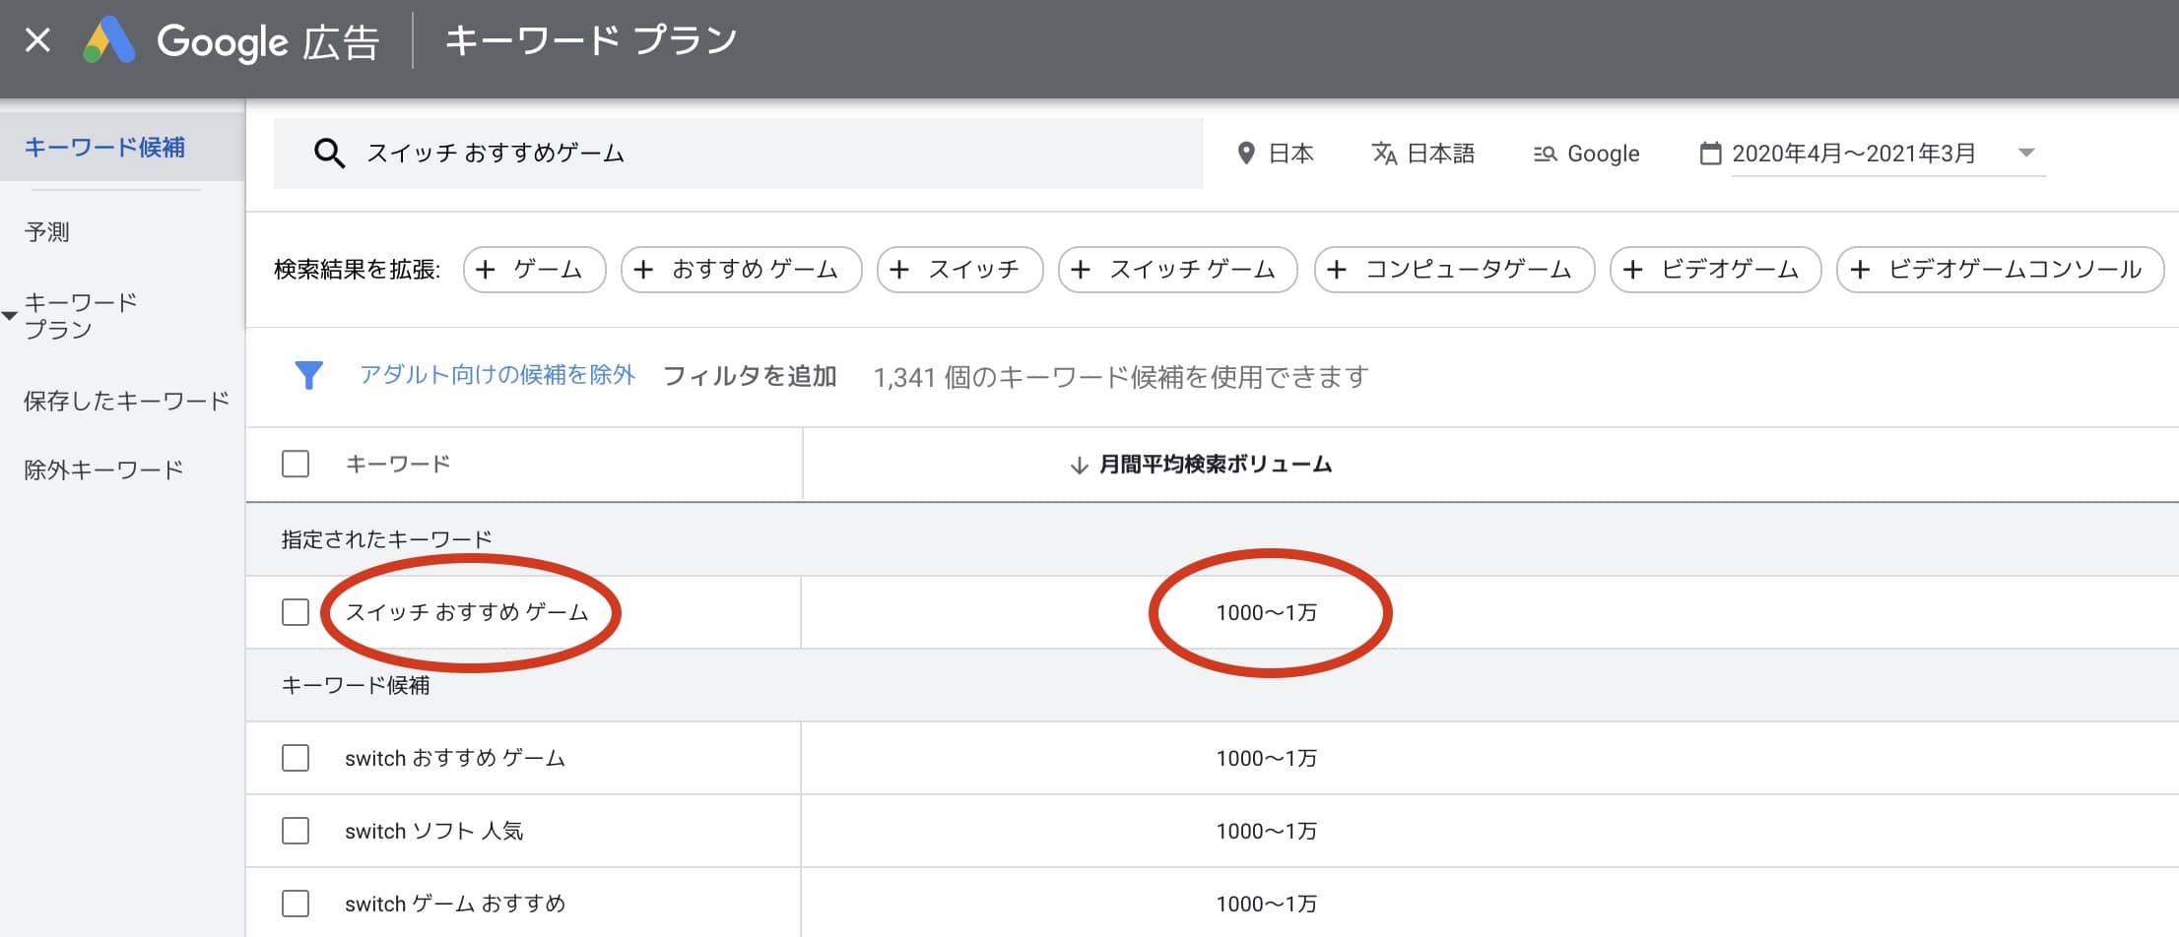Click the search network icon beside Google
Viewport: 2179px width, 937px height.
tap(1545, 154)
